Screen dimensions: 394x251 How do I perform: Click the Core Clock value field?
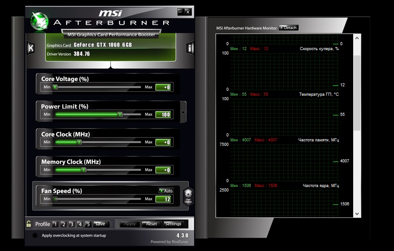pos(163,142)
